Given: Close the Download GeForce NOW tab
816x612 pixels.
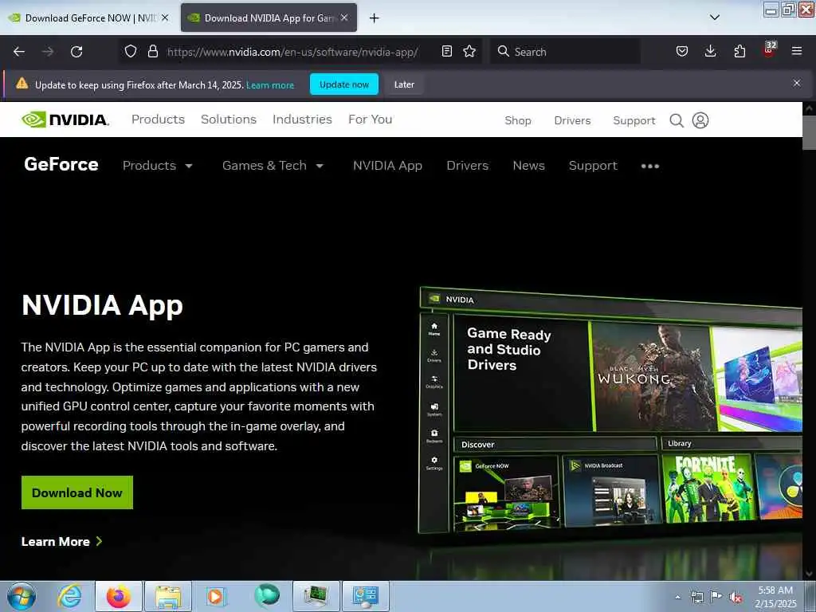Looking at the screenshot, I should 164,18.
